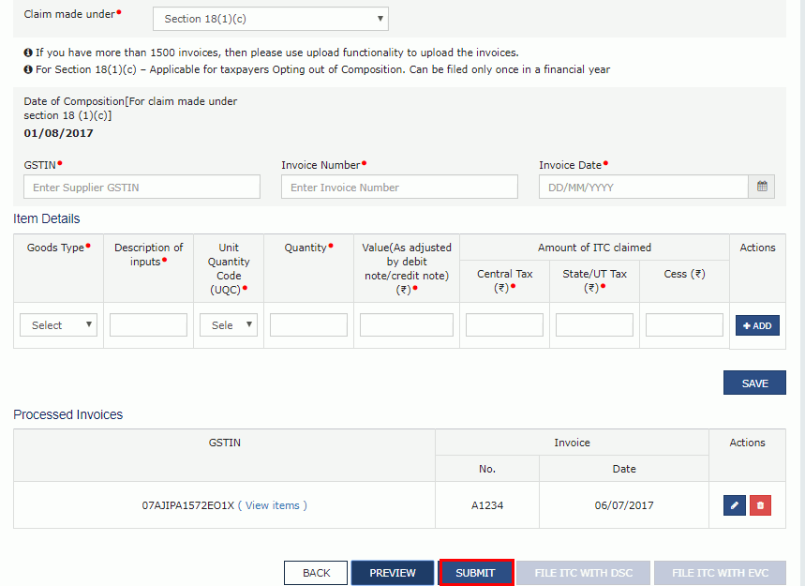805x586 pixels.
Task: Open the Claim made under dropdown
Action: [x=270, y=18]
